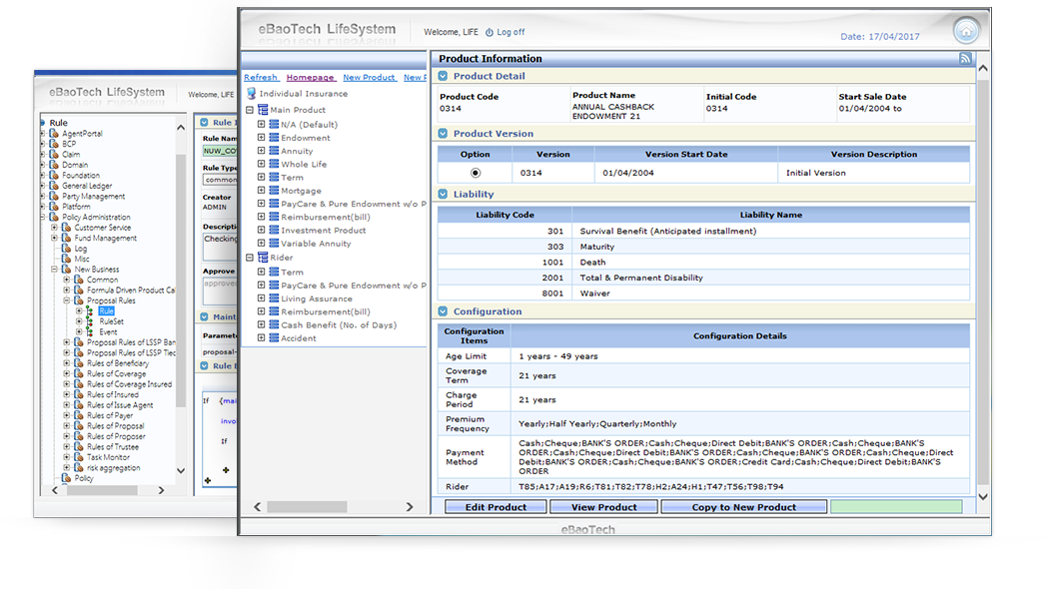Click the Annuity list icon
The image size is (1046, 589).
(x=274, y=151)
